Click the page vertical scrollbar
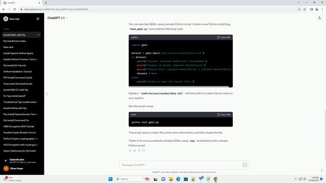326x183 pixels. (325, 135)
